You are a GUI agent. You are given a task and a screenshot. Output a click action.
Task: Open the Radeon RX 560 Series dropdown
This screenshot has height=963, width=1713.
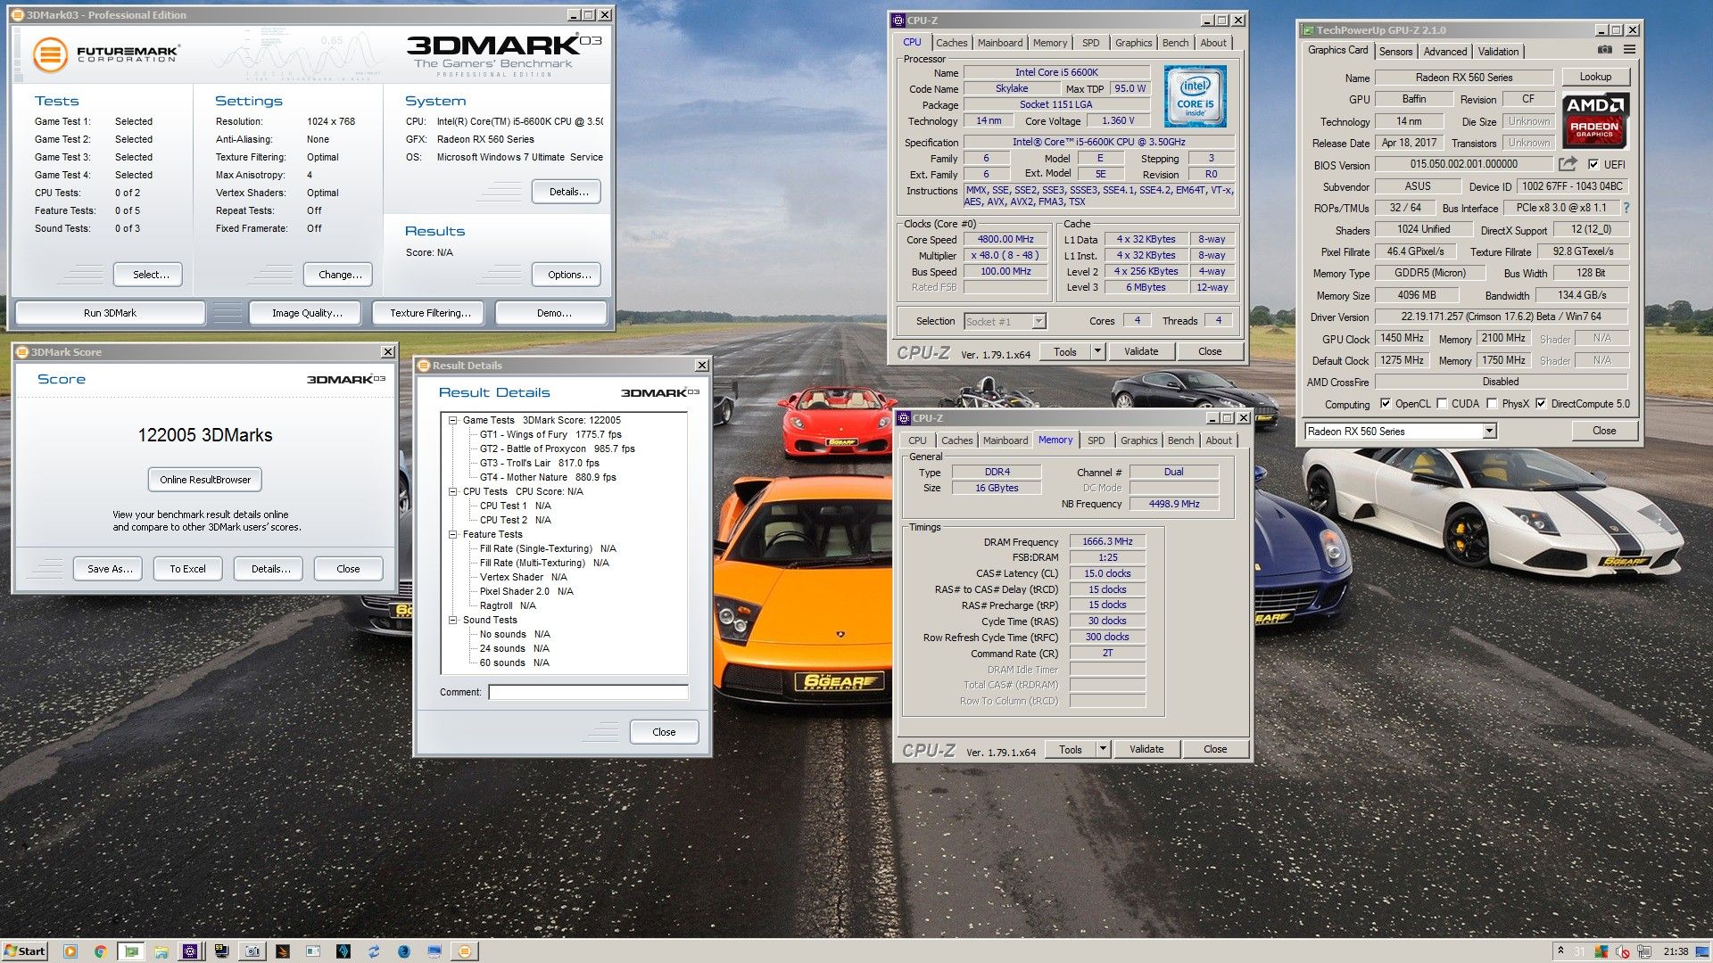click(x=1489, y=432)
